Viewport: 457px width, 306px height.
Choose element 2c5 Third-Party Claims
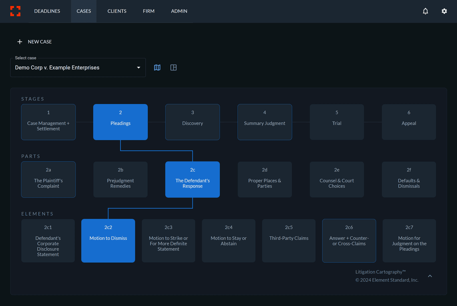289,241
